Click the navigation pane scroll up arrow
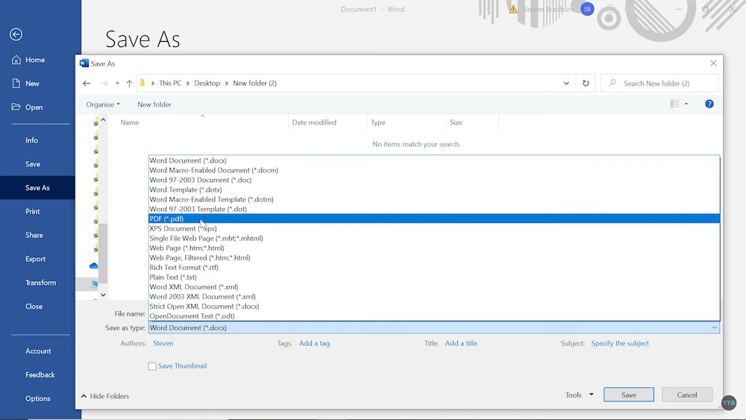Viewport: 746px width, 420px height. tap(103, 120)
